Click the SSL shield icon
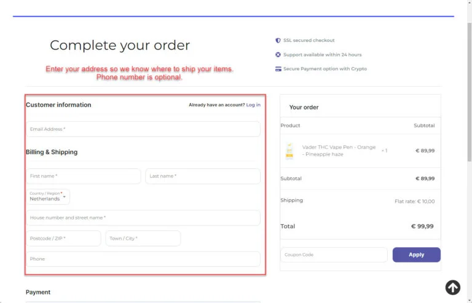 coord(278,41)
